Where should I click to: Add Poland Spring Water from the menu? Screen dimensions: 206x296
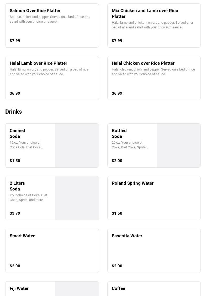[154, 198]
